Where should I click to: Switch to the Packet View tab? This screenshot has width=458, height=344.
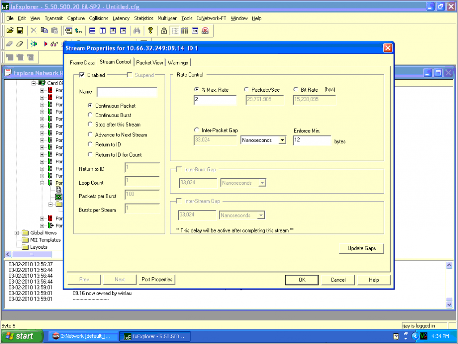tap(150, 63)
